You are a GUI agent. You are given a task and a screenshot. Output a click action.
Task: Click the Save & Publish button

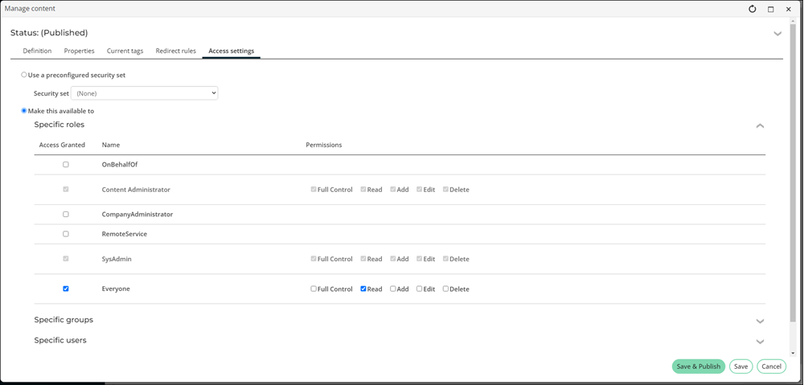pos(699,366)
